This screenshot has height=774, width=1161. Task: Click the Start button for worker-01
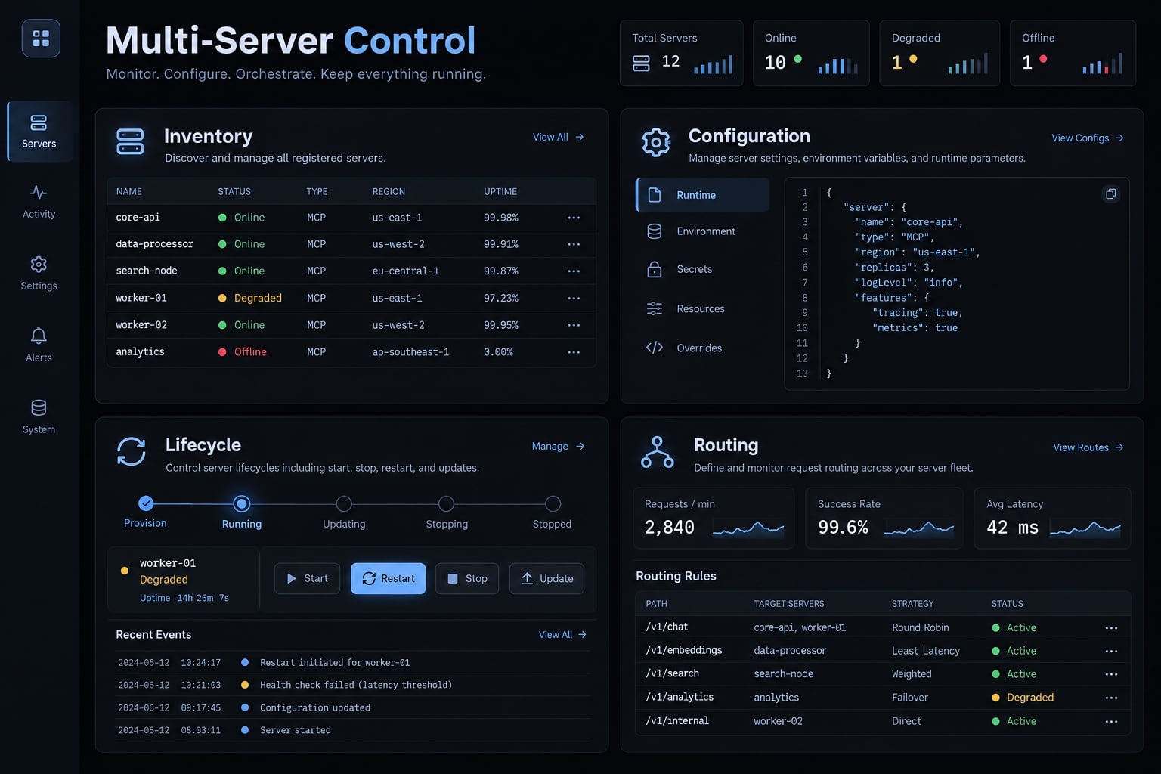pos(307,578)
